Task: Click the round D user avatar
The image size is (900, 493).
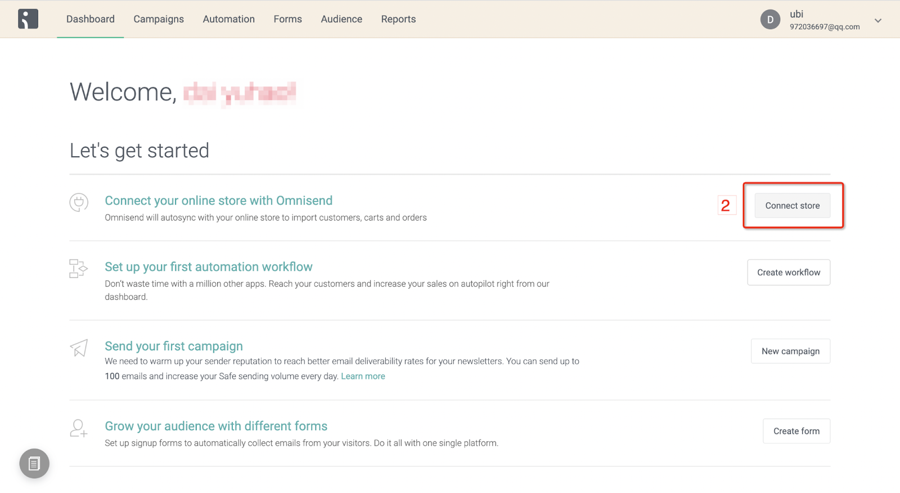Action: coord(770,20)
